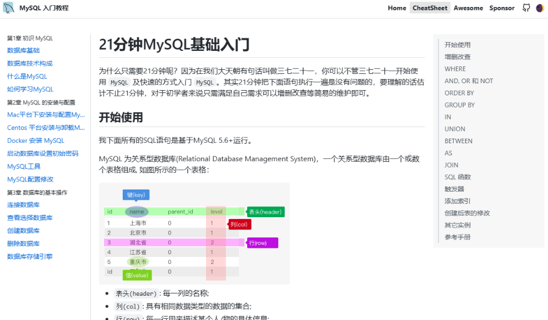Click the table structure diagram image
Viewport: 548px width, 320px height.
click(194, 233)
